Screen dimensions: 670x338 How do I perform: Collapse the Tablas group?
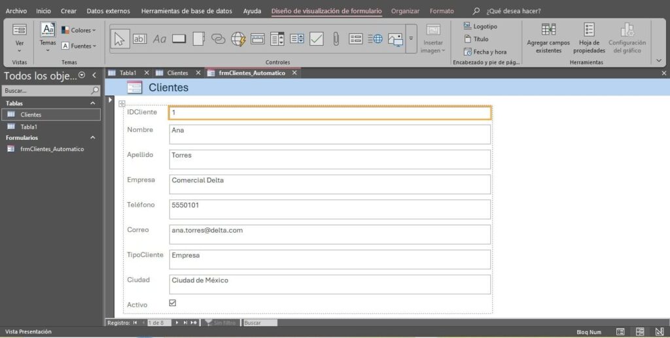[x=93, y=103]
